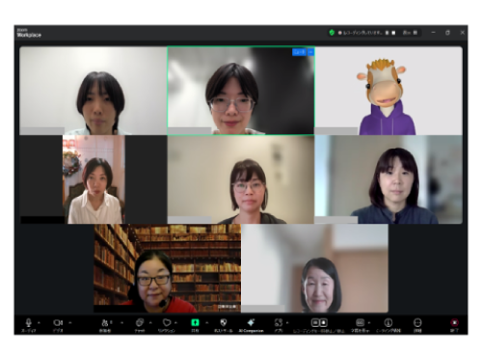482x354 pixels.
Task: Open the meeting info icon in toolbar
Action: tap(388, 322)
